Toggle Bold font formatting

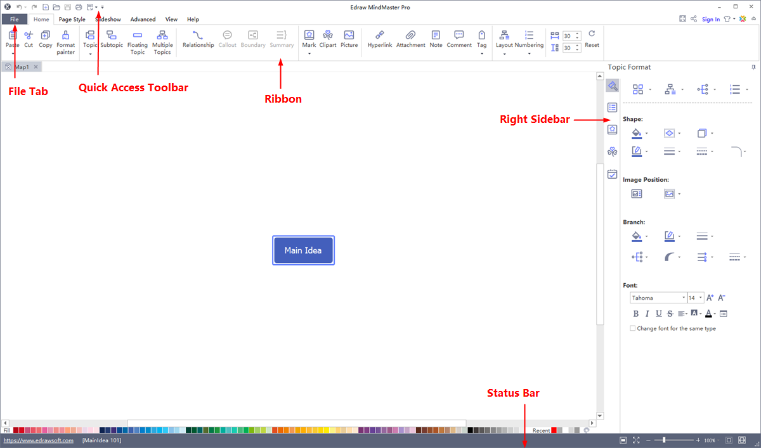pos(636,314)
